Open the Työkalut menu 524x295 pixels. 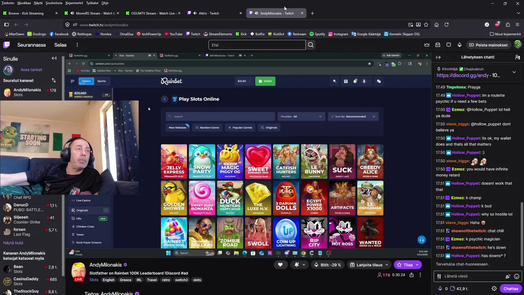92,3
